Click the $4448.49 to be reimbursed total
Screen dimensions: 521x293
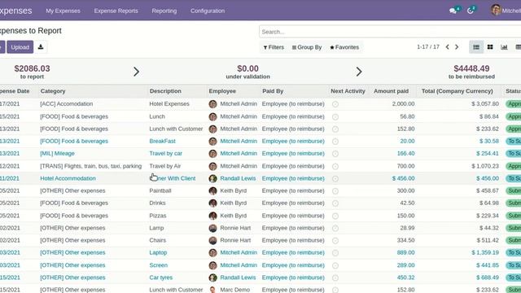coord(471,72)
